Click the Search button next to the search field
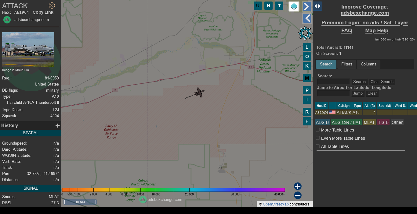Screen dimensions: 417x214 point(359,82)
